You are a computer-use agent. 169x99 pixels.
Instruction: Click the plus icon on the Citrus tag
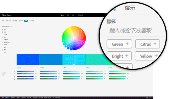click(x=155, y=44)
